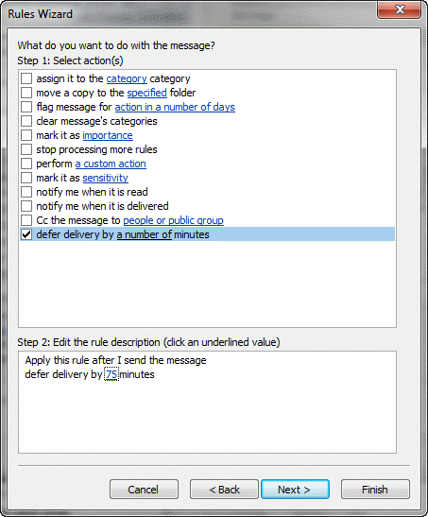
Task: Open 'action in a number of days' link
Action: coord(175,107)
